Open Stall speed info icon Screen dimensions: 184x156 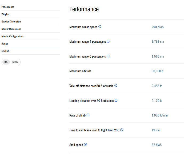pyautogui.click(x=85, y=145)
